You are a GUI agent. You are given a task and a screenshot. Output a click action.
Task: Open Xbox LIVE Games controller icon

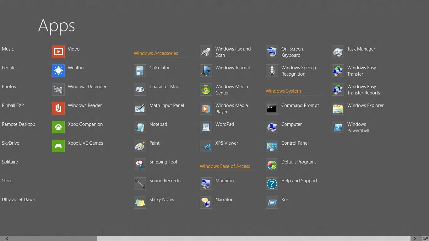[58, 146]
